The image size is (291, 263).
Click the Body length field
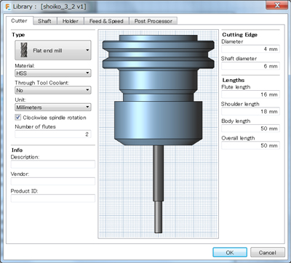point(250,129)
